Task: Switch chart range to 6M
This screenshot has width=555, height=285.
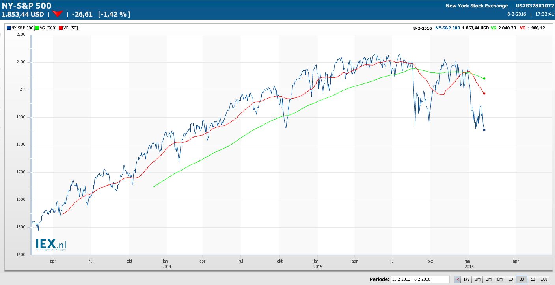Action: [499, 279]
